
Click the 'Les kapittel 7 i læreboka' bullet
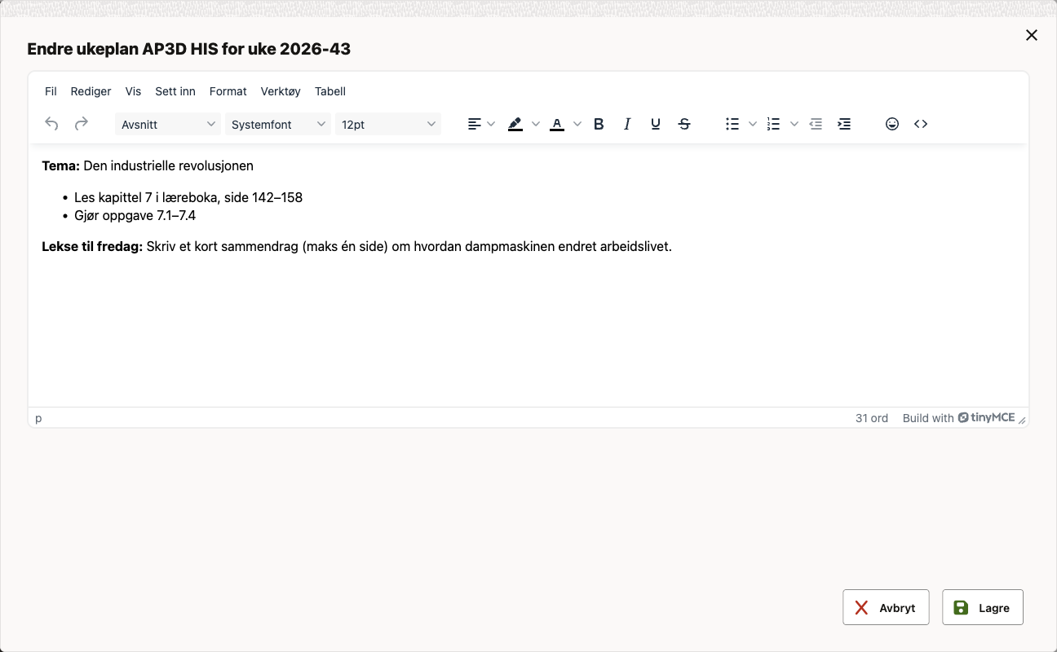pyautogui.click(x=188, y=197)
